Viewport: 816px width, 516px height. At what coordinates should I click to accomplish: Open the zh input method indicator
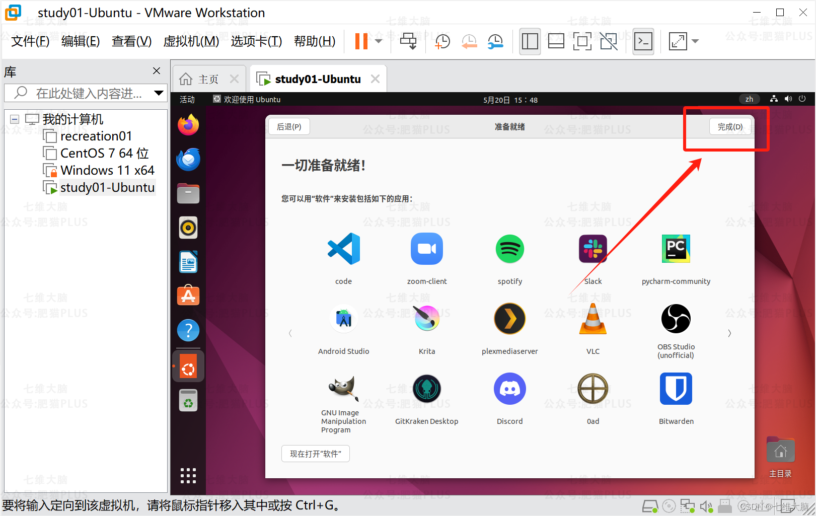click(x=749, y=99)
